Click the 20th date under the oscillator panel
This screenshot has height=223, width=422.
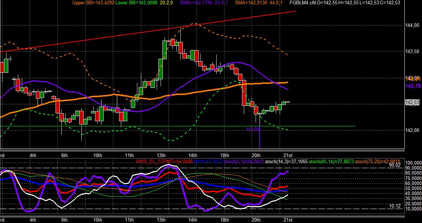[256, 220]
